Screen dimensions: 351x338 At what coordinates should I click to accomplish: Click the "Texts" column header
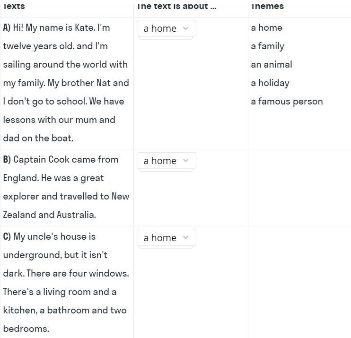tap(14, 6)
